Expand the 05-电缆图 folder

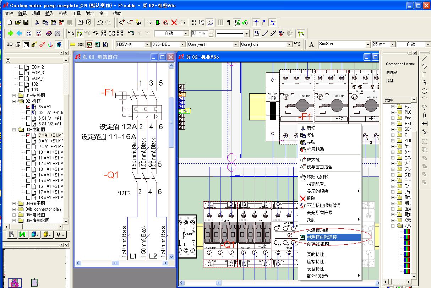tap(14, 214)
